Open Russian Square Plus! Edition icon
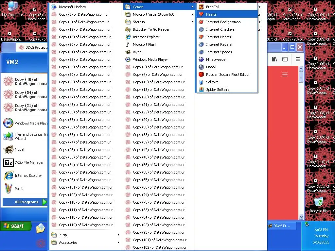 pos(201,75)
